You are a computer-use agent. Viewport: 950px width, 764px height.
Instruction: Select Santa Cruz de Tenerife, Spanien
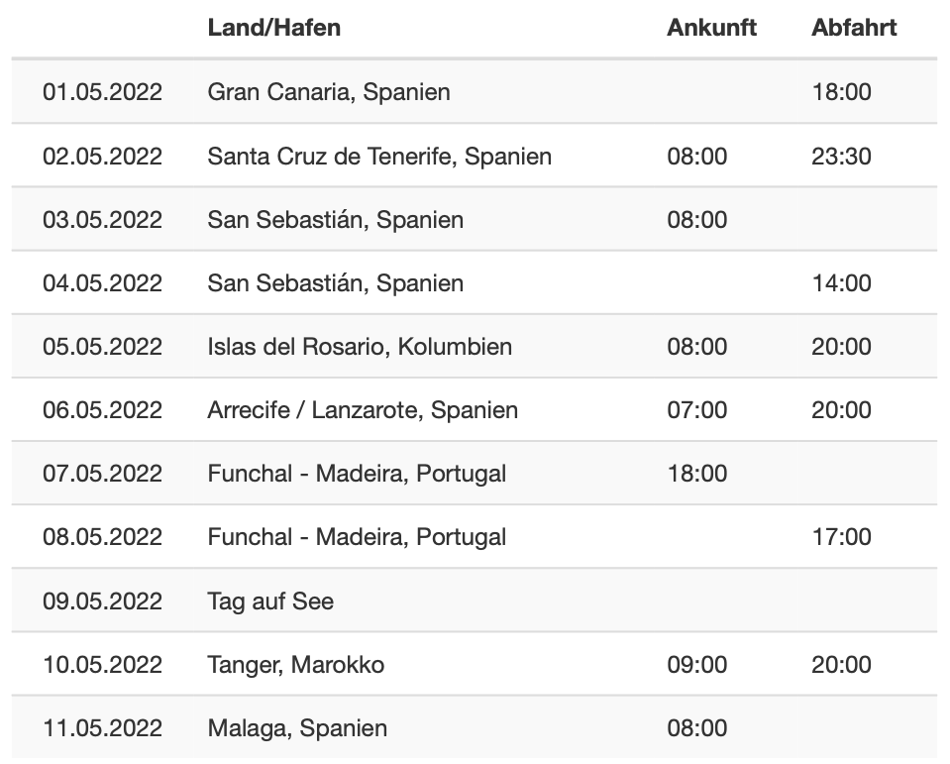(379, 157)
